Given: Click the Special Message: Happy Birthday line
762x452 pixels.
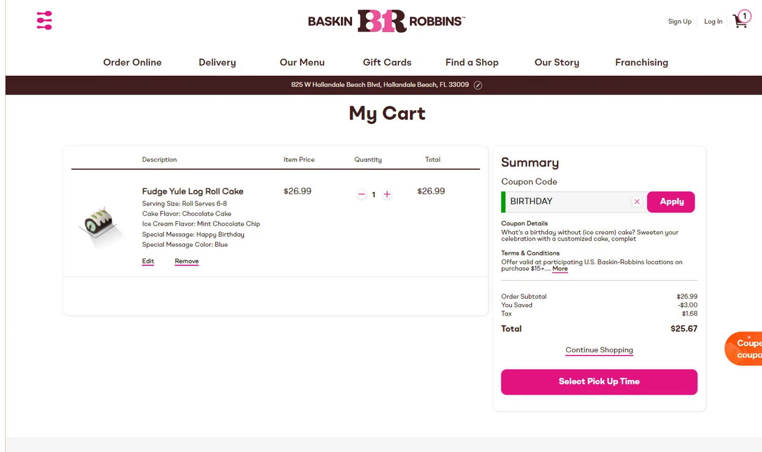Looking at the screenshot, I should tap(193, 234).
